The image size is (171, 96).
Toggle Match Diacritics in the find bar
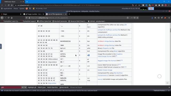pos(52,87)
